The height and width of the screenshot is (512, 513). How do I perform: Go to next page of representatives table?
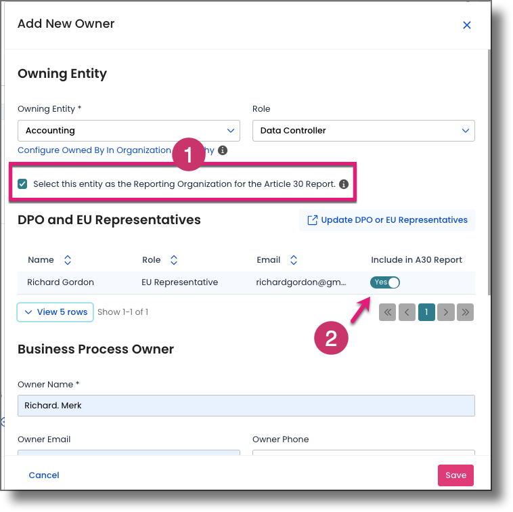pos(446,312)
